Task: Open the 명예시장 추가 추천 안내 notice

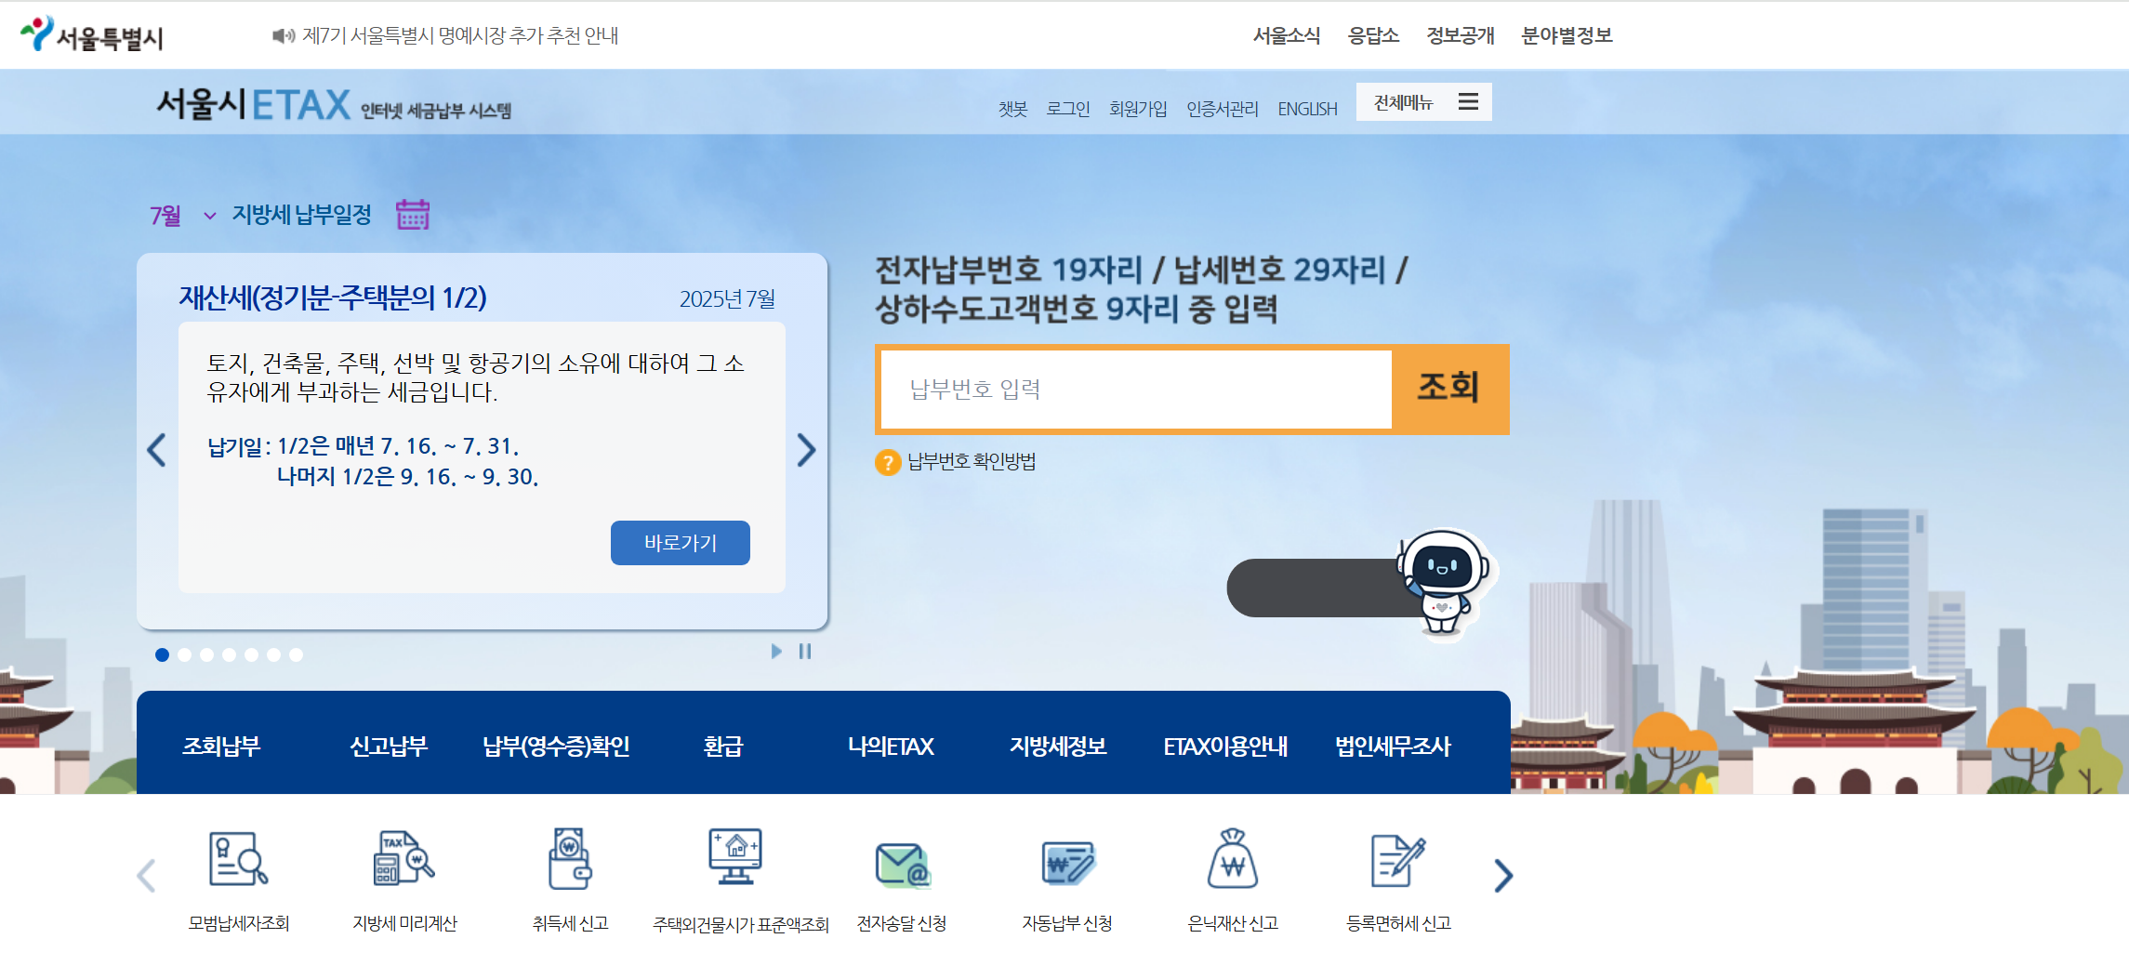Action: [x=460, y=35]
